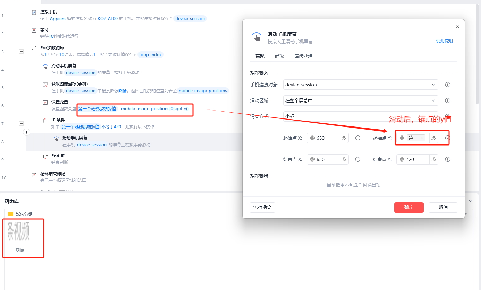Image resolution: width=486 pixels, height=290 pixels.
Task: Switch to the 高级 tab
Action: pyautogui.click(x=279, y=56)
